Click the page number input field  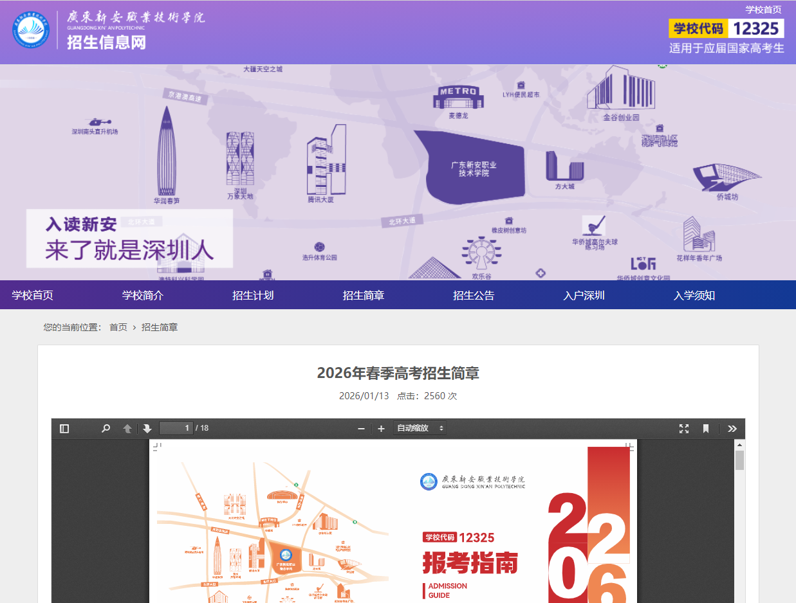(x=176, y=428)
